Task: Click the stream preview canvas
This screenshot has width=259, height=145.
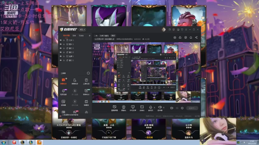Action: (x=146, y=72)
